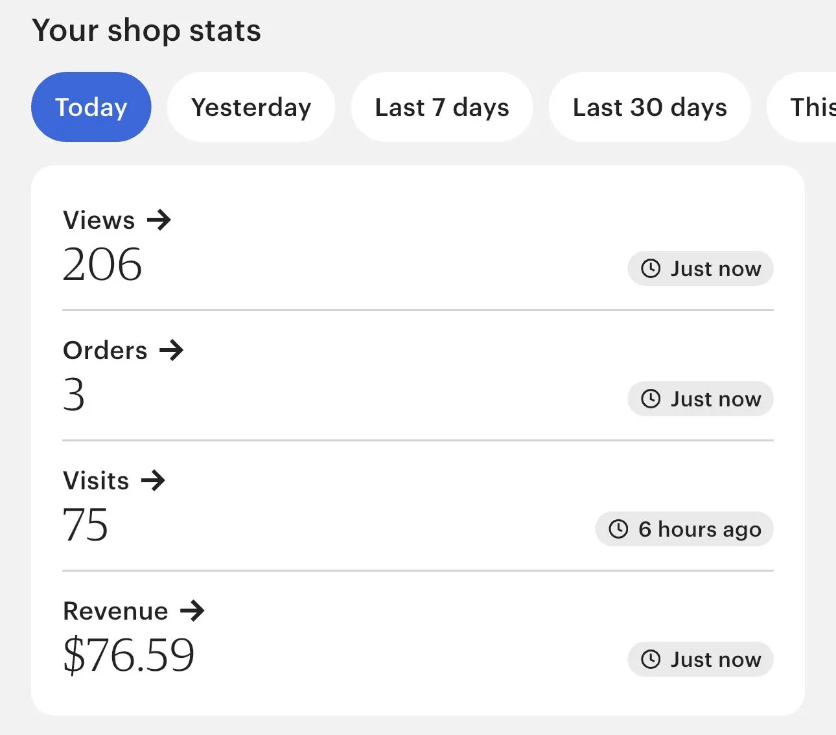Viewport: 836px width, 735px height.
Task: Click the clock icon in the Views row
Action: (x=651, y=268)
